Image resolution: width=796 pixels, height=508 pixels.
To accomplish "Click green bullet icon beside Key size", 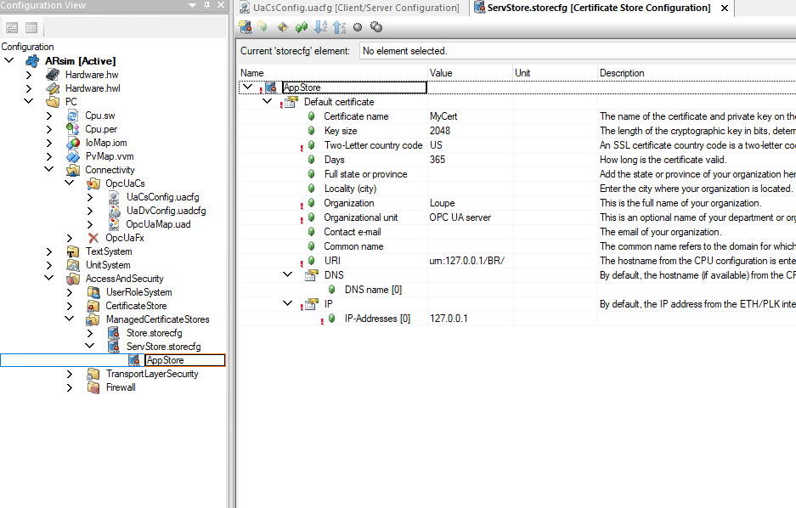I will (311, 131).
